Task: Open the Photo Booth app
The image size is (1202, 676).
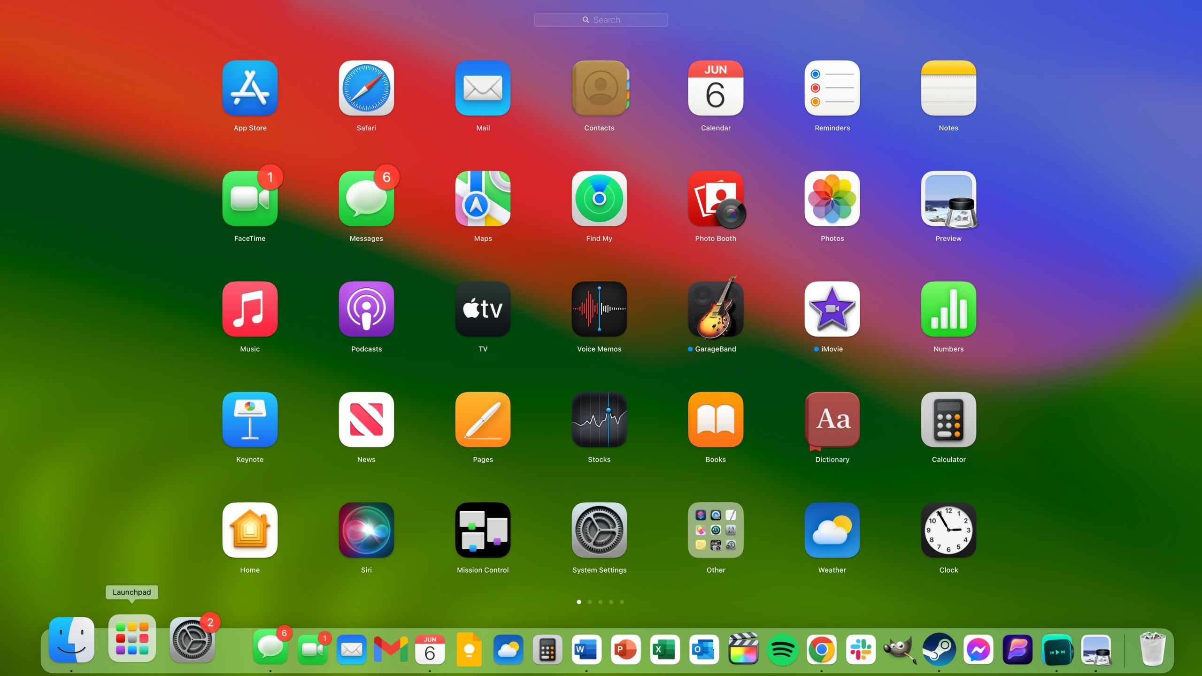Action: point(716,199)
